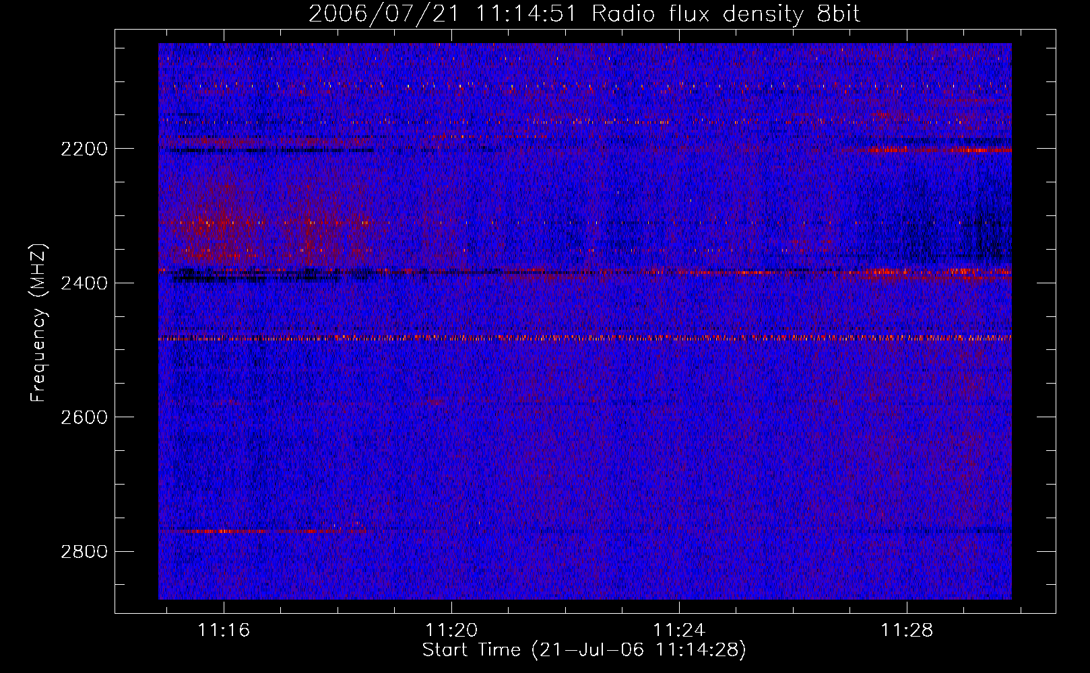Click the 2200 frequency axis label
This screenshot has height=673, width=1090.
(x=84, y=149)
